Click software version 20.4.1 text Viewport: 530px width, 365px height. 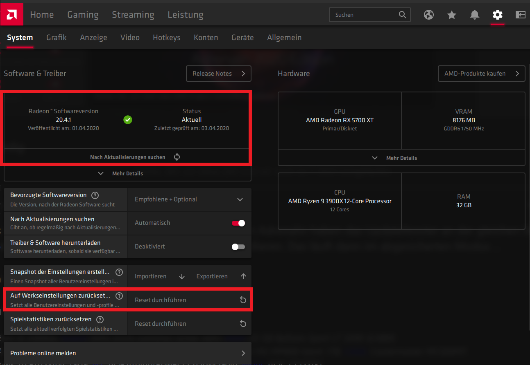(x=63, y=120)
